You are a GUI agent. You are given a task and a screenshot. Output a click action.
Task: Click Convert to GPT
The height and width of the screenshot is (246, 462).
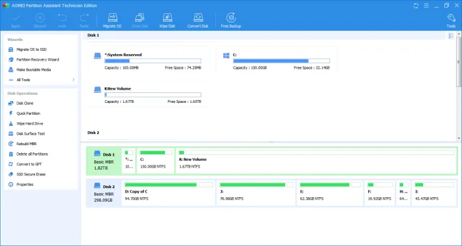29,164
